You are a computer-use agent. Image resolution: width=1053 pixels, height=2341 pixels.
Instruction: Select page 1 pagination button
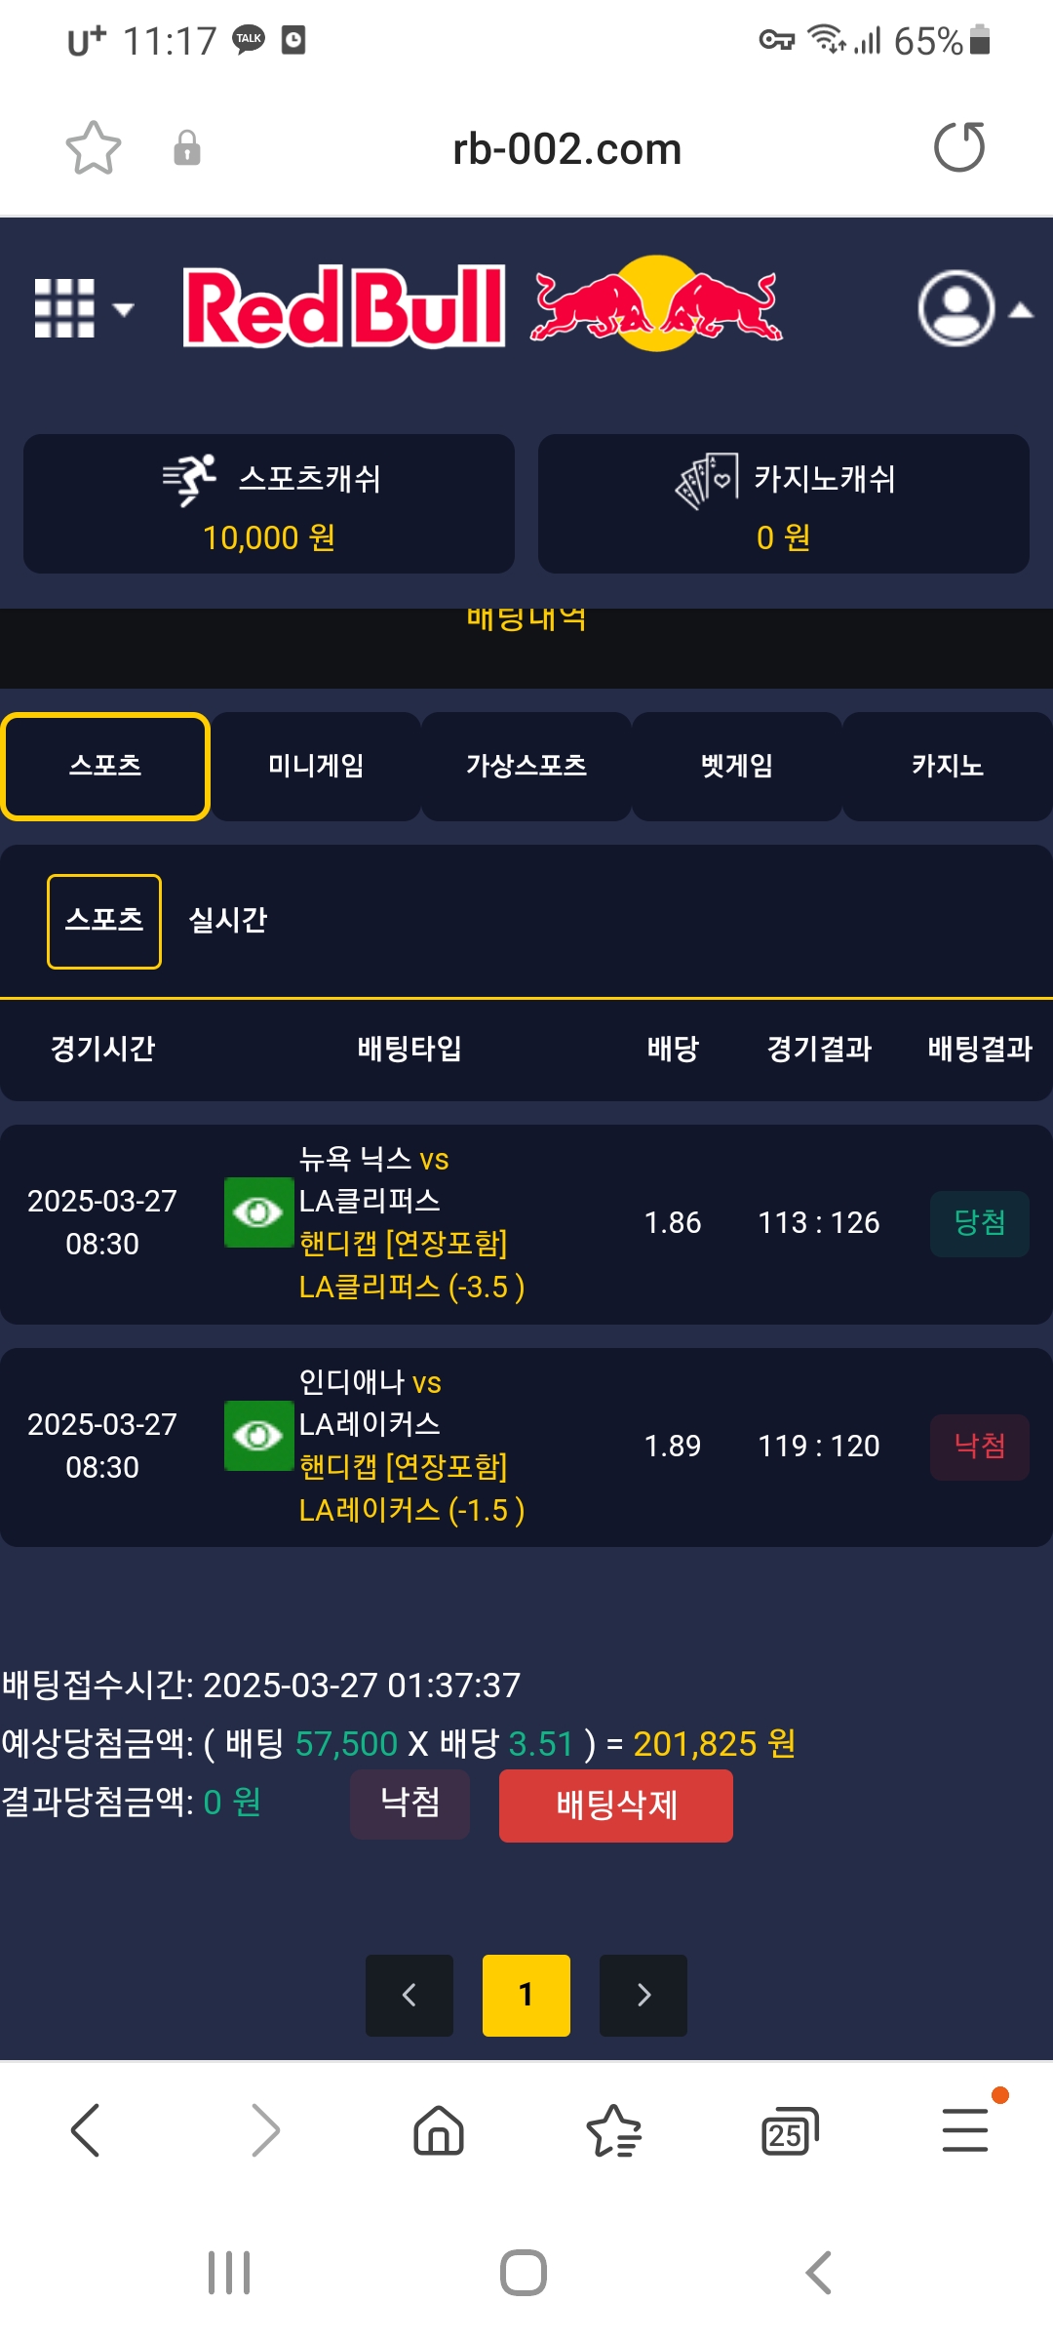[526, 1995]
